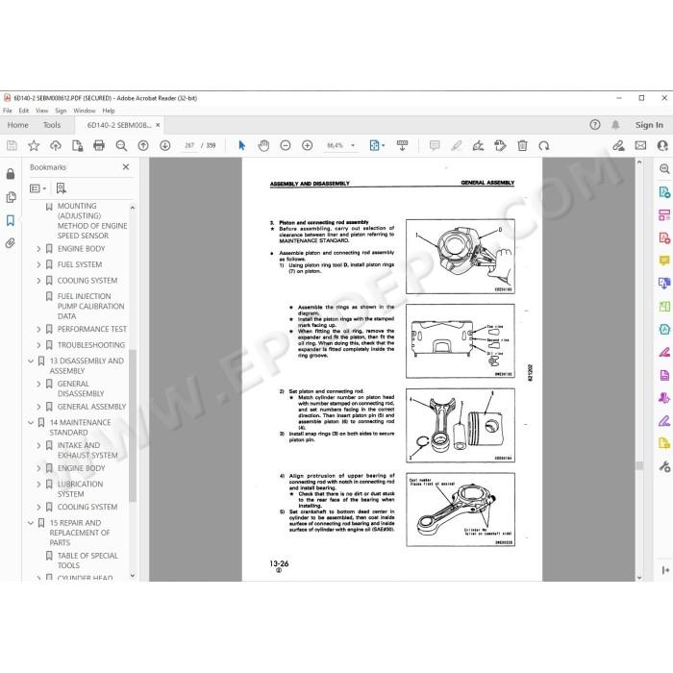Open GENERAL ASSEMBLY bookmark
Screen dimensions: 673x673
coord(91,407)
